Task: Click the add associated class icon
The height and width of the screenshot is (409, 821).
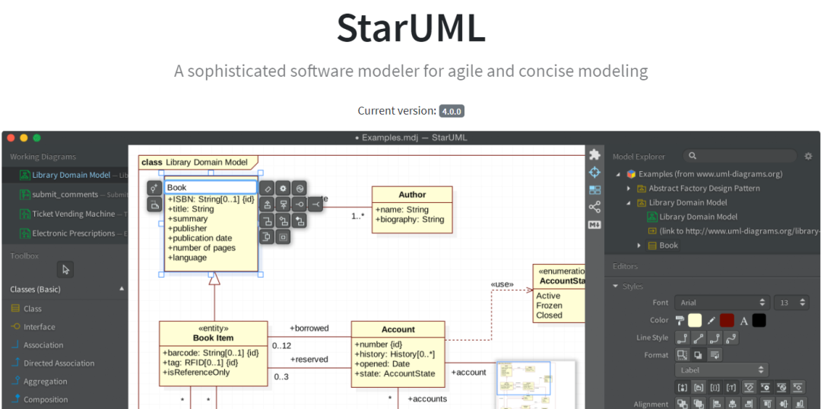Action: (267, 220)
